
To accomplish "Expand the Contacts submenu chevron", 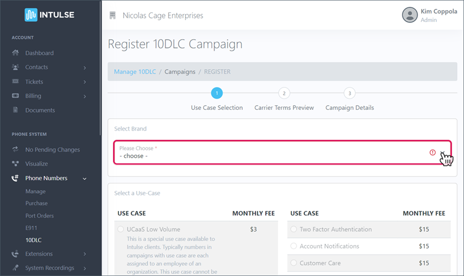I will [x=85, y=68].
